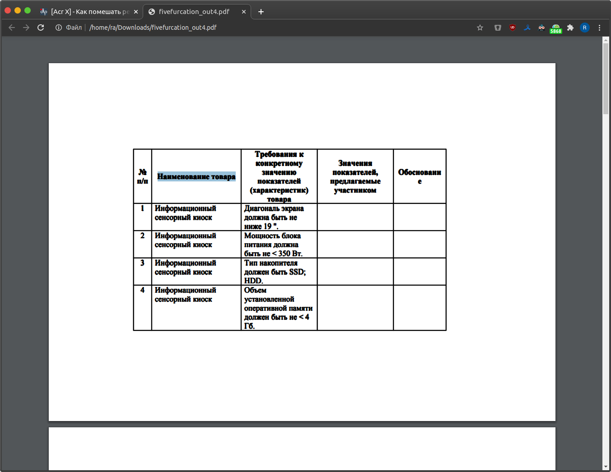
Task: Open the goggles mascot extension icon
Action: click(x=541, y=28)
